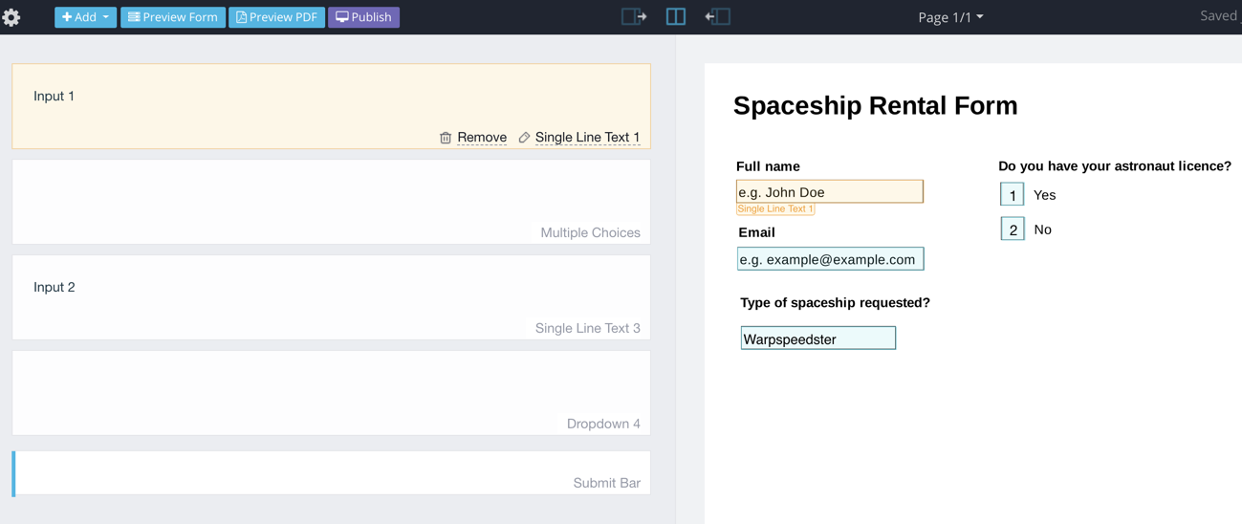The height and width of the screenshot is (524, 1242).
Task: Select the split view layout icon
Action: pos(675,16)
